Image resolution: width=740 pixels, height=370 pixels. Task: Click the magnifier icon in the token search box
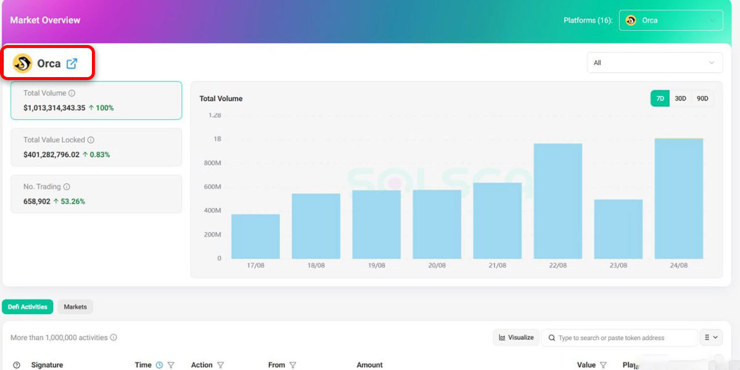(551, 338)
